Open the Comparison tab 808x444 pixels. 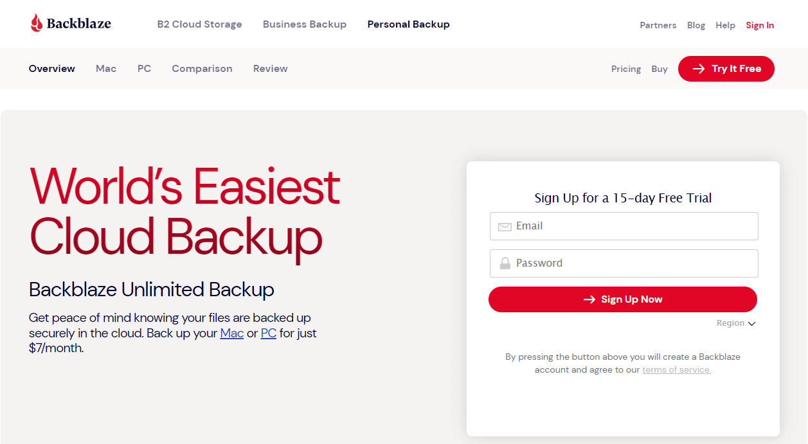click(202, 69)
